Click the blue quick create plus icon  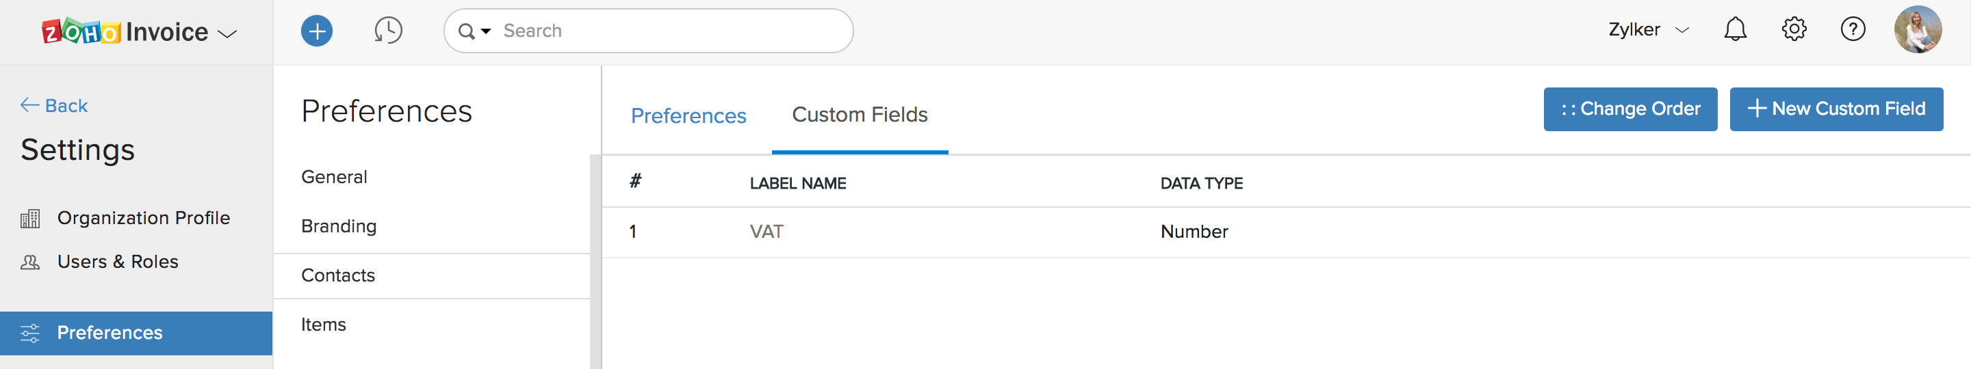(x=317, y=31)
